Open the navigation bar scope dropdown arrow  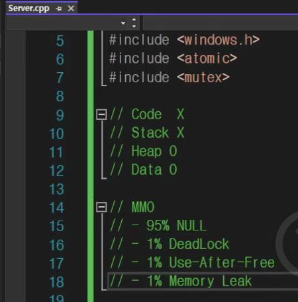[x=123, y=23]
